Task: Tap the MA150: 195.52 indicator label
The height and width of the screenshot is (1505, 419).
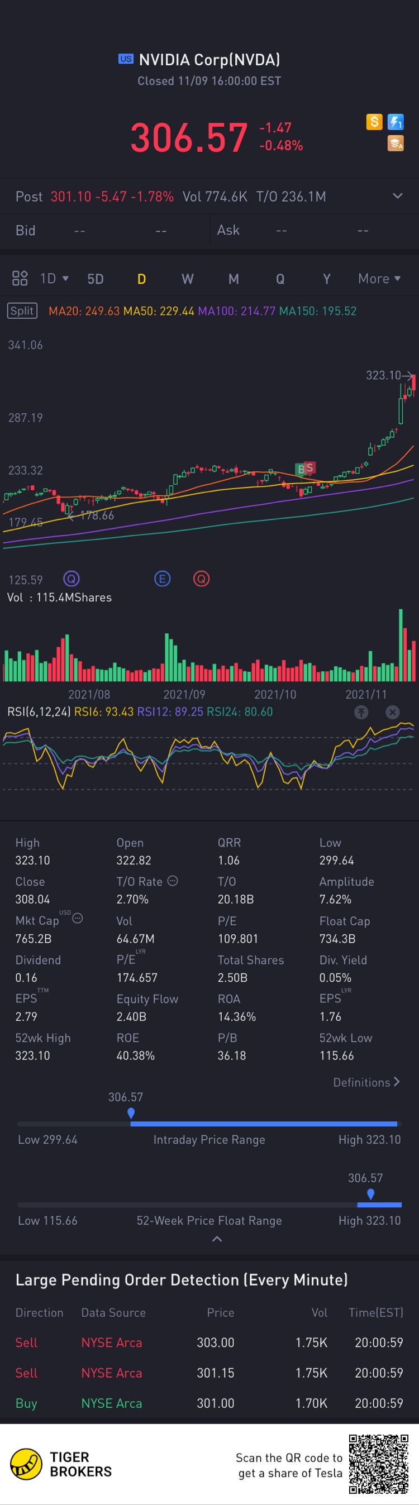Action: (318, 311)
